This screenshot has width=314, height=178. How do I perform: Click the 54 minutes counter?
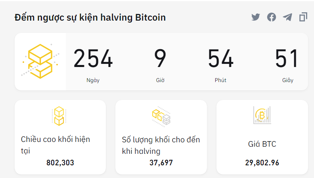coord(221,59)
